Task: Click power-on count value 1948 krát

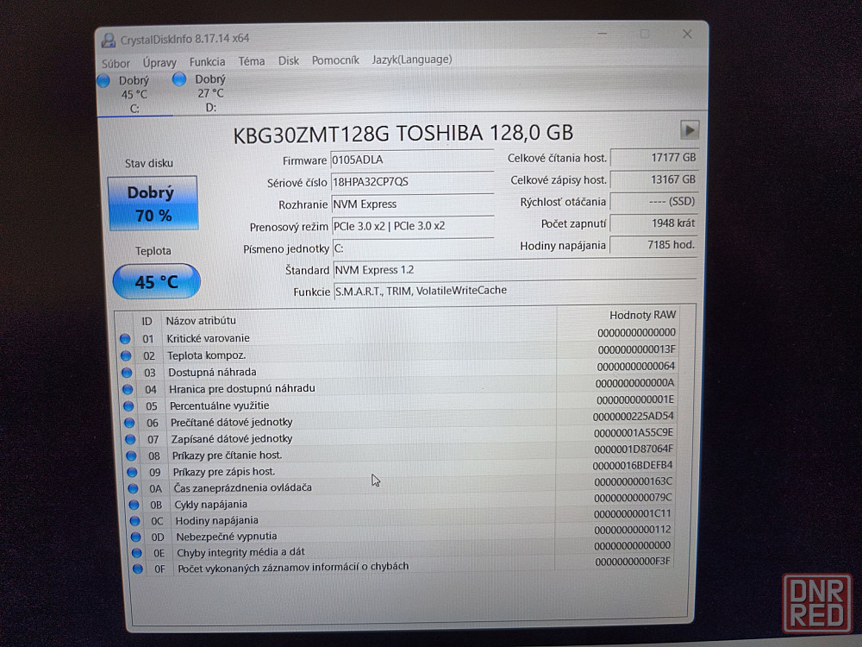Action: click(x=653, y=223)
